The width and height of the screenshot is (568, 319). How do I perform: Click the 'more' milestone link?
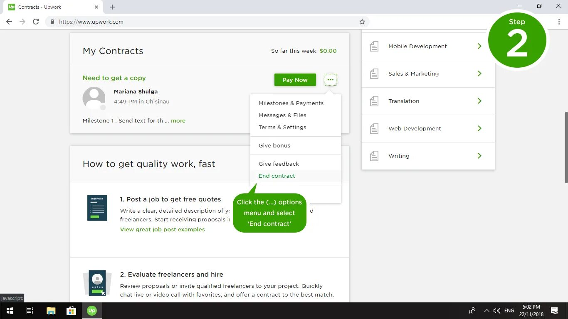point(178,120)
